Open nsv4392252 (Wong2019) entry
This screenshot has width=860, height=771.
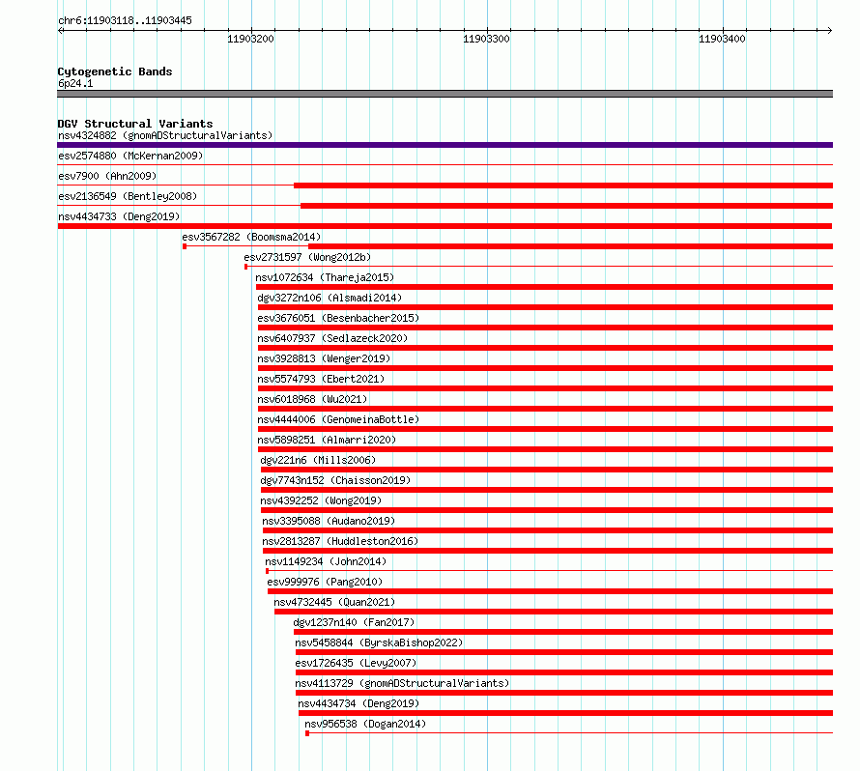pos(321,500)
